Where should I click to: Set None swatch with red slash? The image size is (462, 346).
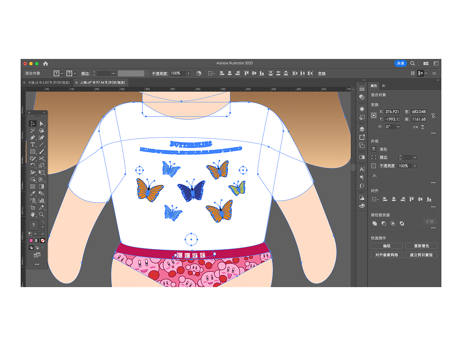43,240
